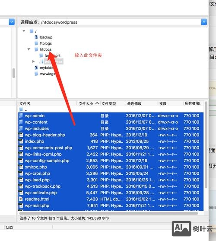Image resolution: width=216 pixels, height=241 pixels.
Task: Sort by 最近修改 column header
Action: [134, 103]
